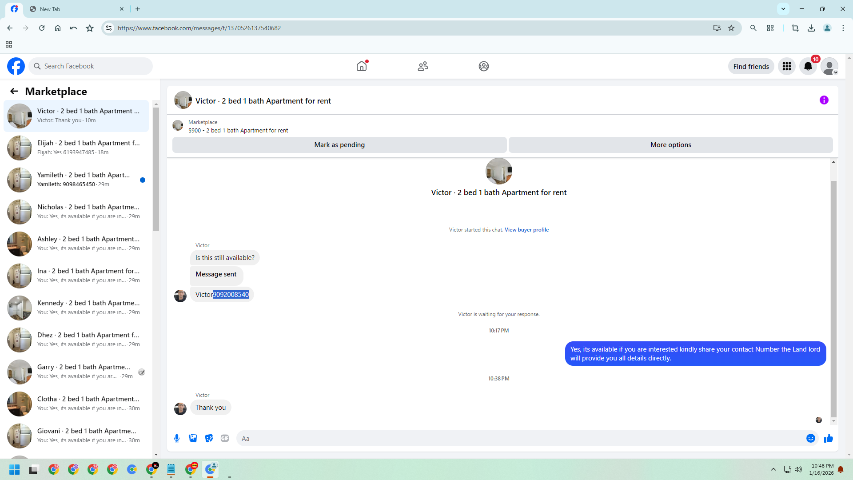Open conversation information purple icon
This screenshot has height=480, width=853.
pos(824,100)
